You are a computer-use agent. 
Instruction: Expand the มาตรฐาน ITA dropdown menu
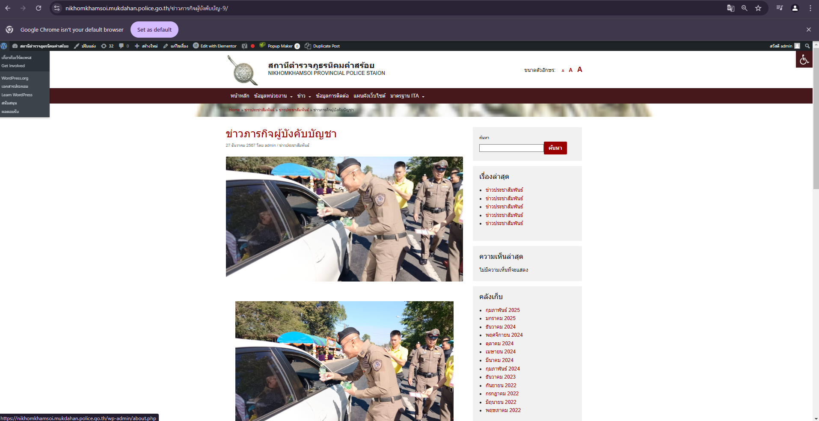point(407,96)
